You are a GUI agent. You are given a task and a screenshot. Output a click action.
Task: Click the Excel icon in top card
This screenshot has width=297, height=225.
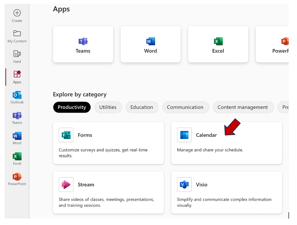tap(218, 41)
